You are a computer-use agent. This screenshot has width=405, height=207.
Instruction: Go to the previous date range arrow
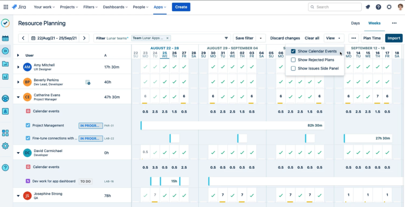pos(23,38)
